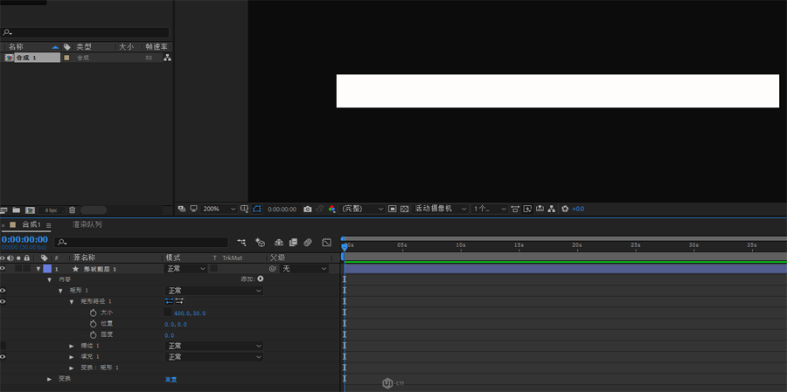787x392 pixels.
Task: Toggle visibility eye for 填充 1
Action: (x=3, y=357)
